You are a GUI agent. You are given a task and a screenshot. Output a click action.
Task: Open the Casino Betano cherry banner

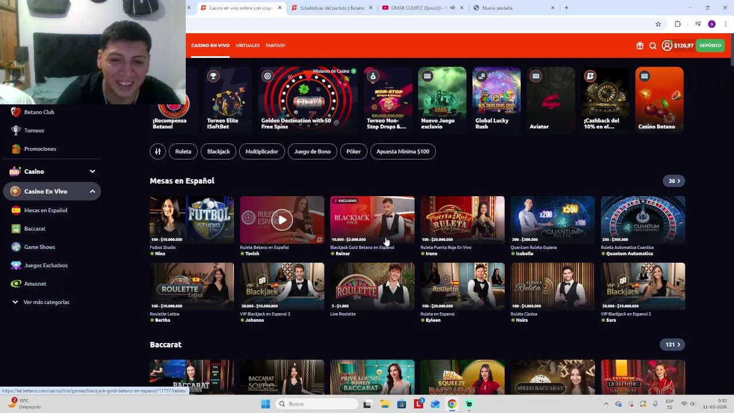click(x=659, y=100)
